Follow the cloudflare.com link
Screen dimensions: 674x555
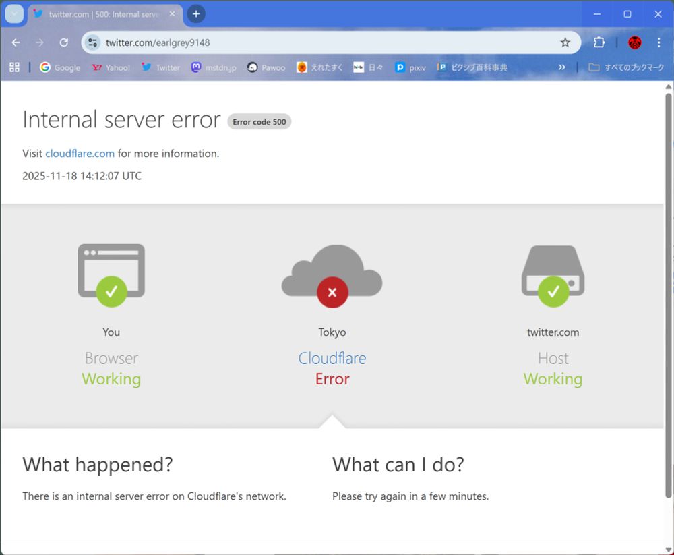coord(80,154)
